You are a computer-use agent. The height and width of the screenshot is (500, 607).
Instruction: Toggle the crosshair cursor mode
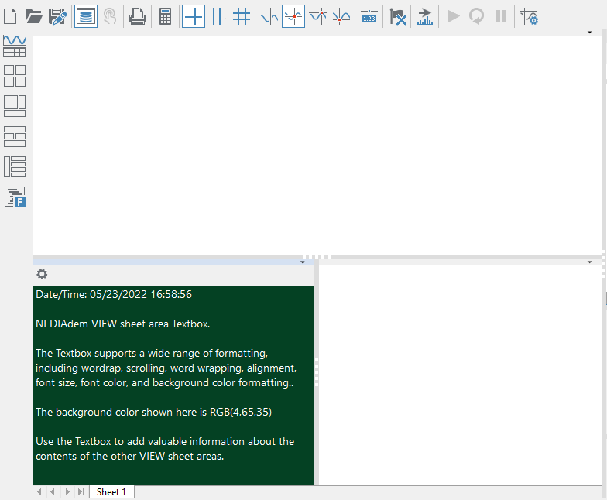pyautogui.click(x=194, y=15)
